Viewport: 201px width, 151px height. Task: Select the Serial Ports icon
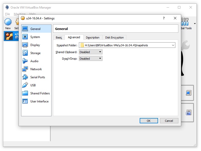[x=25, y=77]
